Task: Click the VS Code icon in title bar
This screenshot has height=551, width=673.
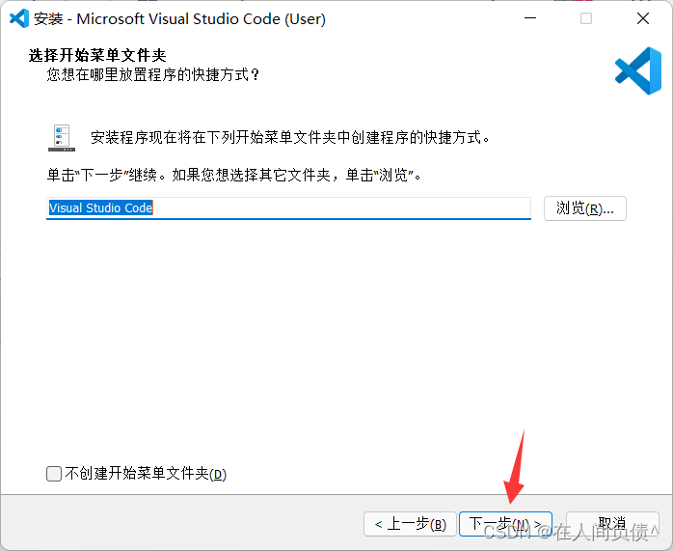Action: coord(19,18)
